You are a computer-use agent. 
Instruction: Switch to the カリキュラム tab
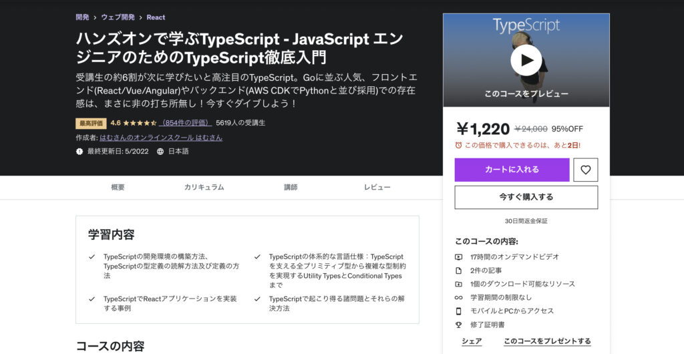pos(204,187)
